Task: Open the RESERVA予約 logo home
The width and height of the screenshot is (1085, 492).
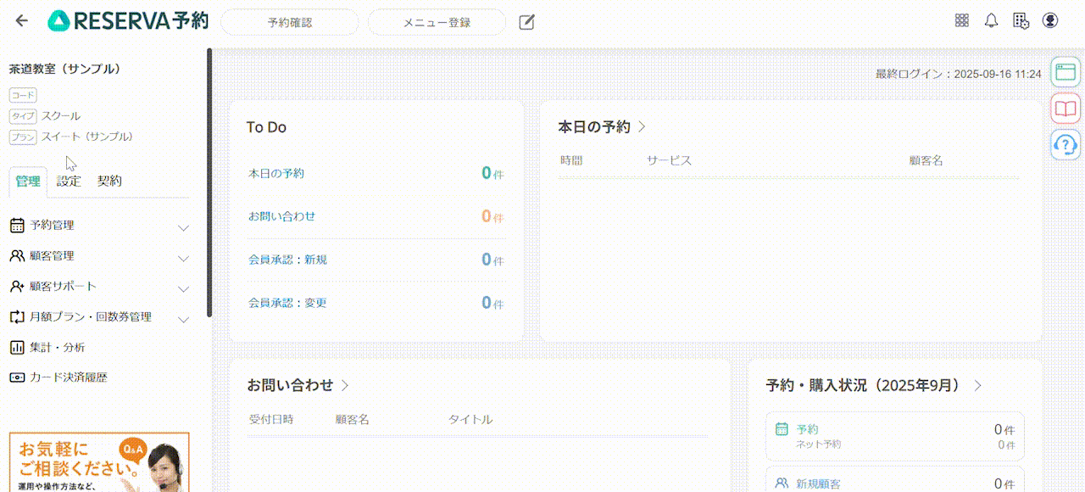Action: (128, 21)
